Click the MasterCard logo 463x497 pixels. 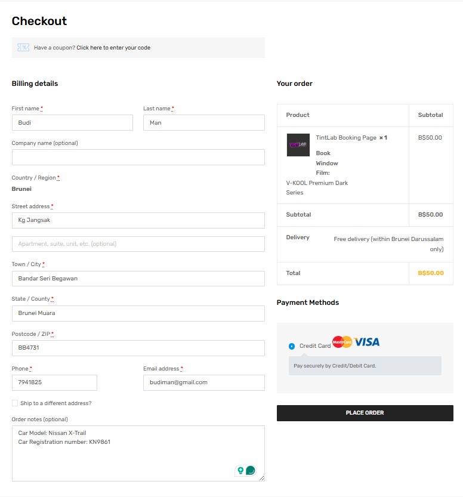(x=342, y=342)
